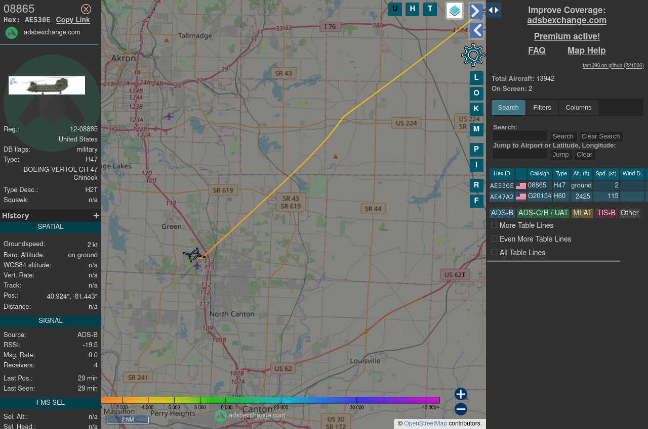Image resolution: width=648 pixels, height=429 pixels.
Task: Enable All Table Lines checkbox
Action: click(494, 252)
